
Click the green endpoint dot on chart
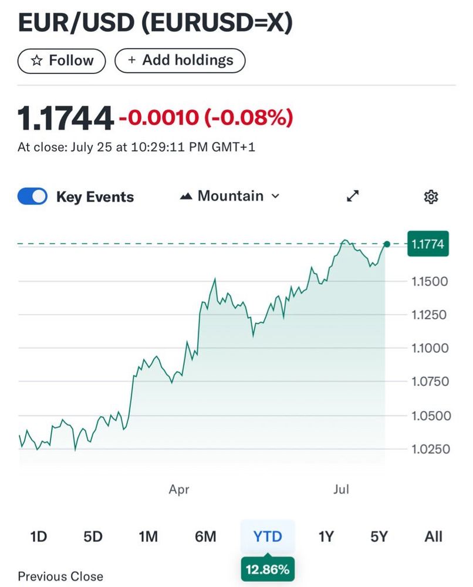[387, 244]
